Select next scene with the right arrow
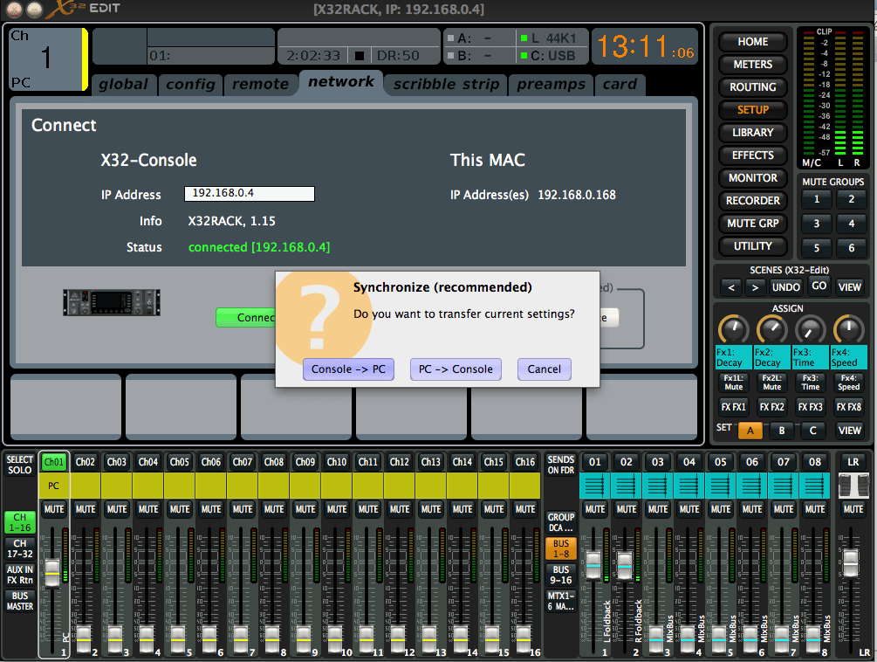This screenshot has width=877, height=662. pos(755,287)
